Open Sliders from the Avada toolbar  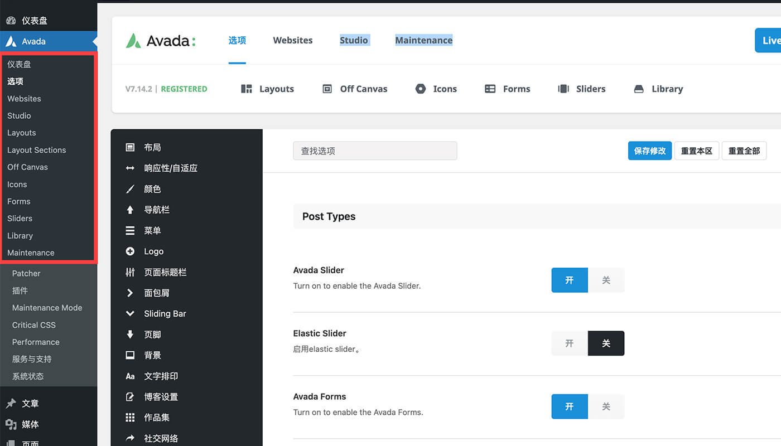581,89
